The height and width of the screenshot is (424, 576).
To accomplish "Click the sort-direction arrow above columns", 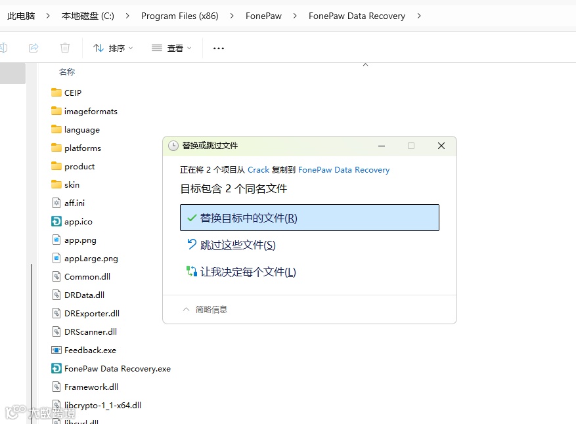I will click(x=366, y=64).
